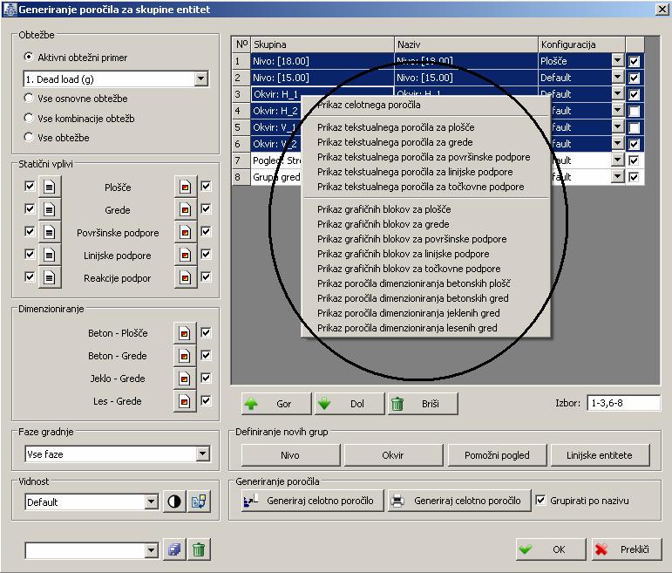Click the Skupina column header

[322, 44]
